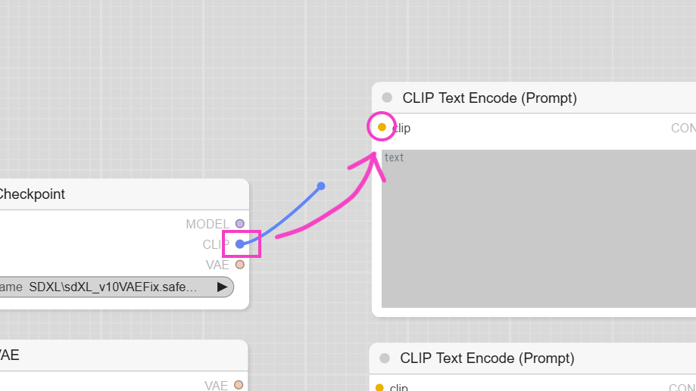696x391 pixels.
Task: Click the VAE output socket on bottom-left node
Action: tap(239, 385)
